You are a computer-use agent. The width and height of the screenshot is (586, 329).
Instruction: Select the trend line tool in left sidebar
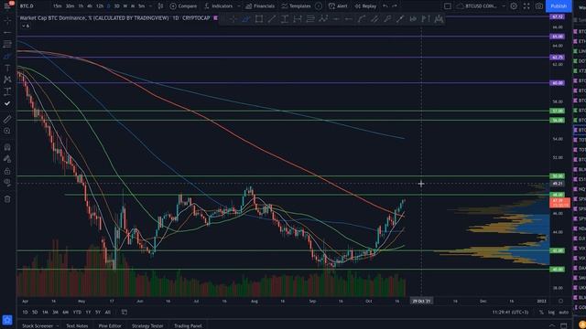point(7,33)
